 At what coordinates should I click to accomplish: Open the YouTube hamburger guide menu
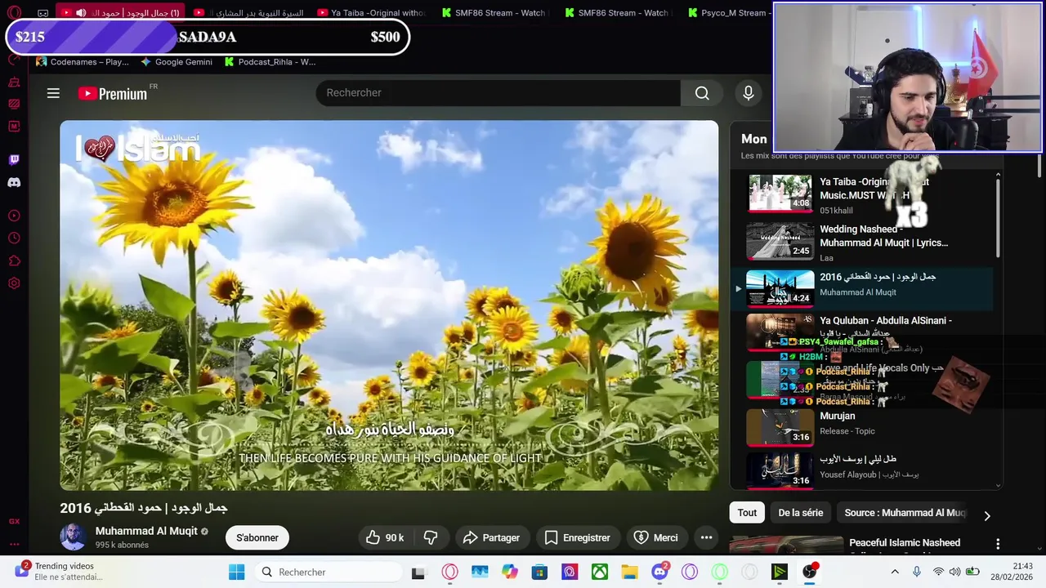53,93
